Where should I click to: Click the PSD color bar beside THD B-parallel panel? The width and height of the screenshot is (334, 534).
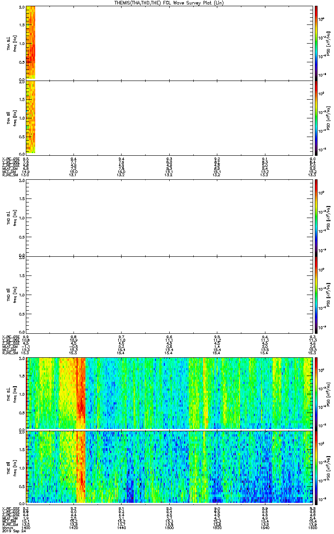(x=316, y=294)
